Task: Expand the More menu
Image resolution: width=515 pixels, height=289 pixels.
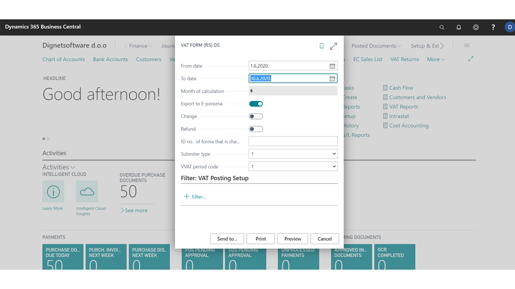Action: [x=436, y=59]
